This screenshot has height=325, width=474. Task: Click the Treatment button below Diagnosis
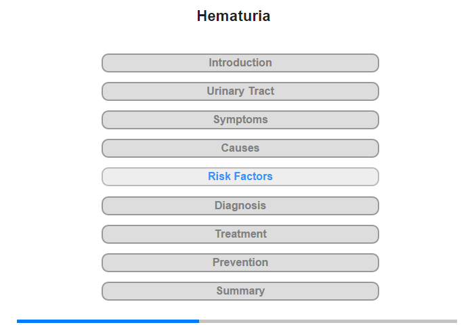pyautogui.click(x=240, y=234)
